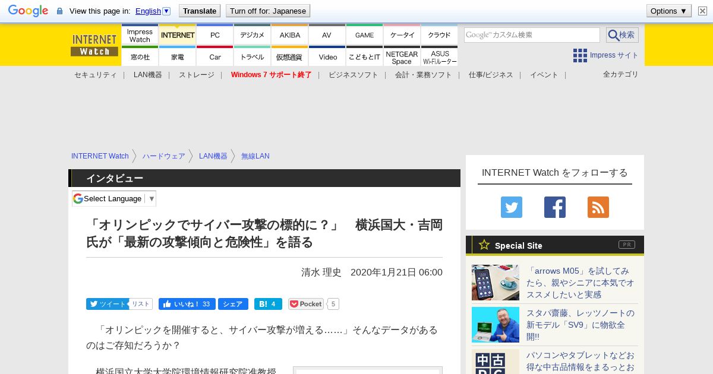This screenshot has height=374, width=713.
Task: Follow on Facebook icon in sidebar
Action: [x=555, y=207]
